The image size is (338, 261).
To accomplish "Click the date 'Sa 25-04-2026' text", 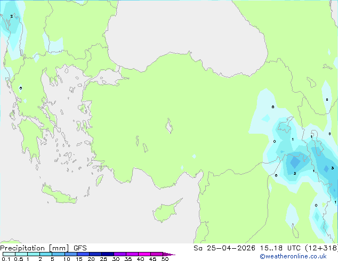I will click(x=224, y=248).
